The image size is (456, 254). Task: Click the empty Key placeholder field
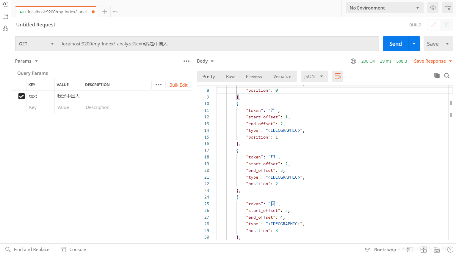click(x=40, y=107)
